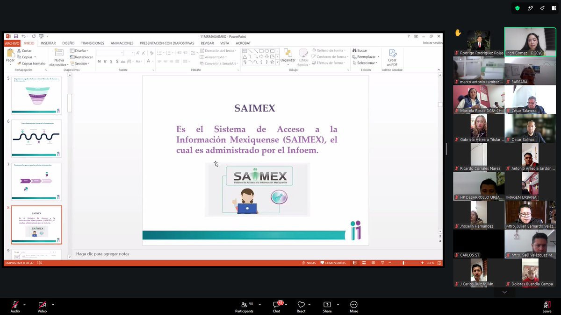Open the Participants panel
This screenshot has height=315, width=561.
click(x=245, y=307)
